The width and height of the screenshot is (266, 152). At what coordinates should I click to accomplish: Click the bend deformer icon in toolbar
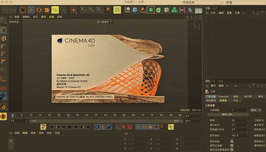[x=190, y=10]
